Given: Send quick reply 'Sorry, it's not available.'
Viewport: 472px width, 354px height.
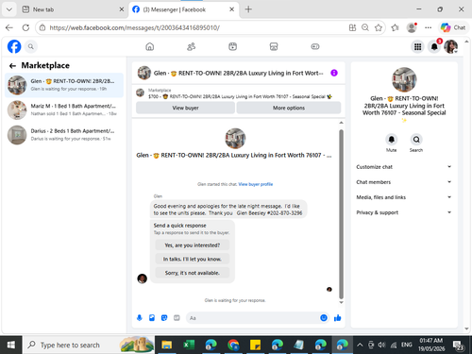Looking at the screenshot, I should click(x=193, y=273).
